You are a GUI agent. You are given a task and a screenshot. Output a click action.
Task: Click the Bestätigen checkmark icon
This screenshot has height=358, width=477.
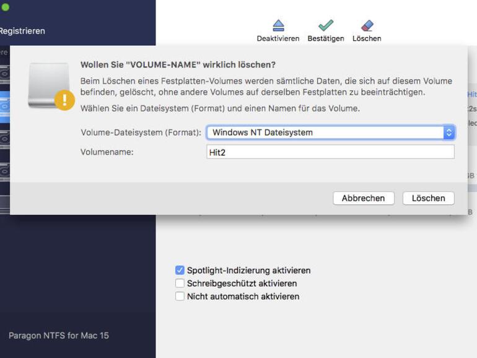326,25
